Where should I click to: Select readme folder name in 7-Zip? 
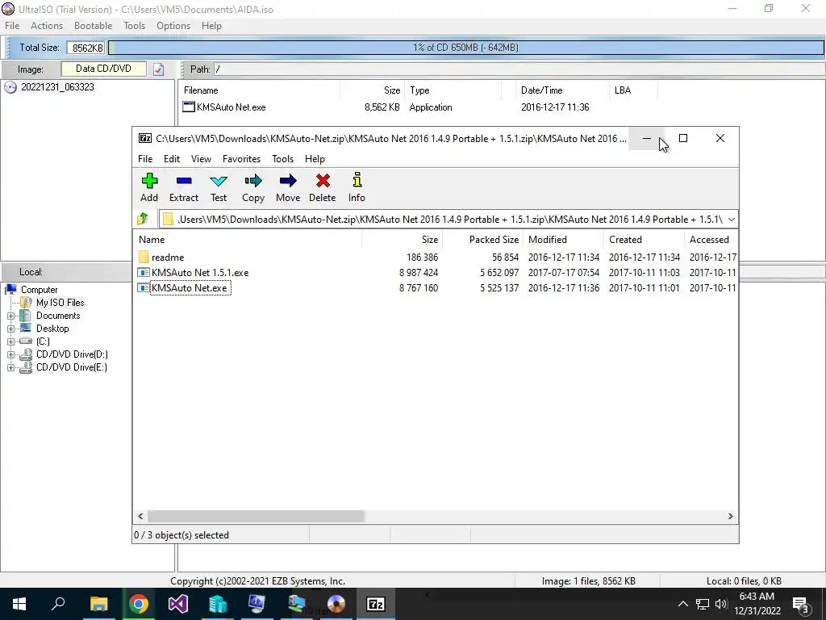tap(168, 258)
